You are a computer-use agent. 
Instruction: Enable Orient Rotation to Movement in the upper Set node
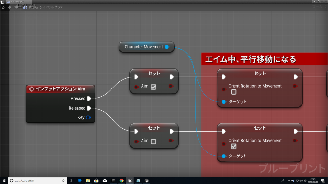[x=234, y=92]
